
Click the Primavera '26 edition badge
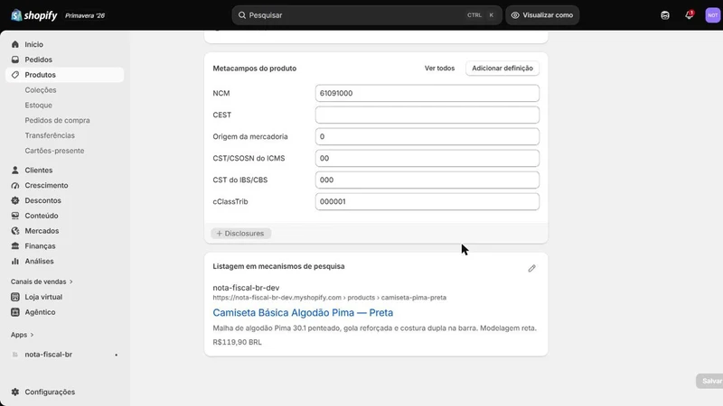[x=85, y=15]
